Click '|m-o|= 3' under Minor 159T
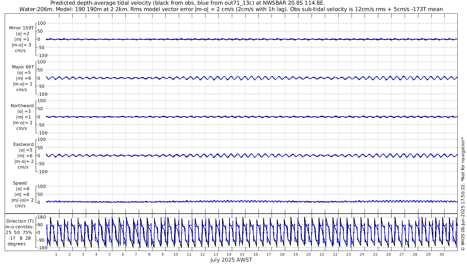 (22, 45)
